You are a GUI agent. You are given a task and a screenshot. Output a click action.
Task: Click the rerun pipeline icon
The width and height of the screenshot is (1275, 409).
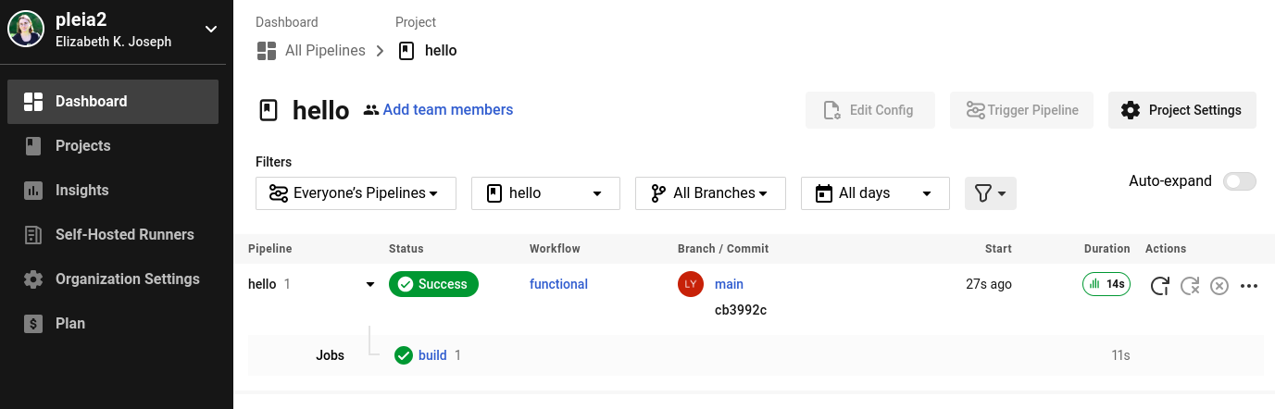1159,286
